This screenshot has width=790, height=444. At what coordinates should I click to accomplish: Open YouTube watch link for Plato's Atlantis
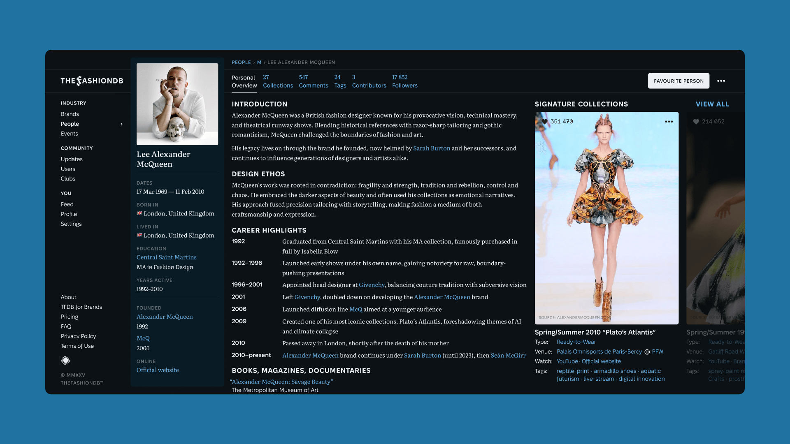(x=567, y=361)
